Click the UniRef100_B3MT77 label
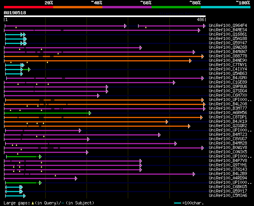 pos(228,108)
